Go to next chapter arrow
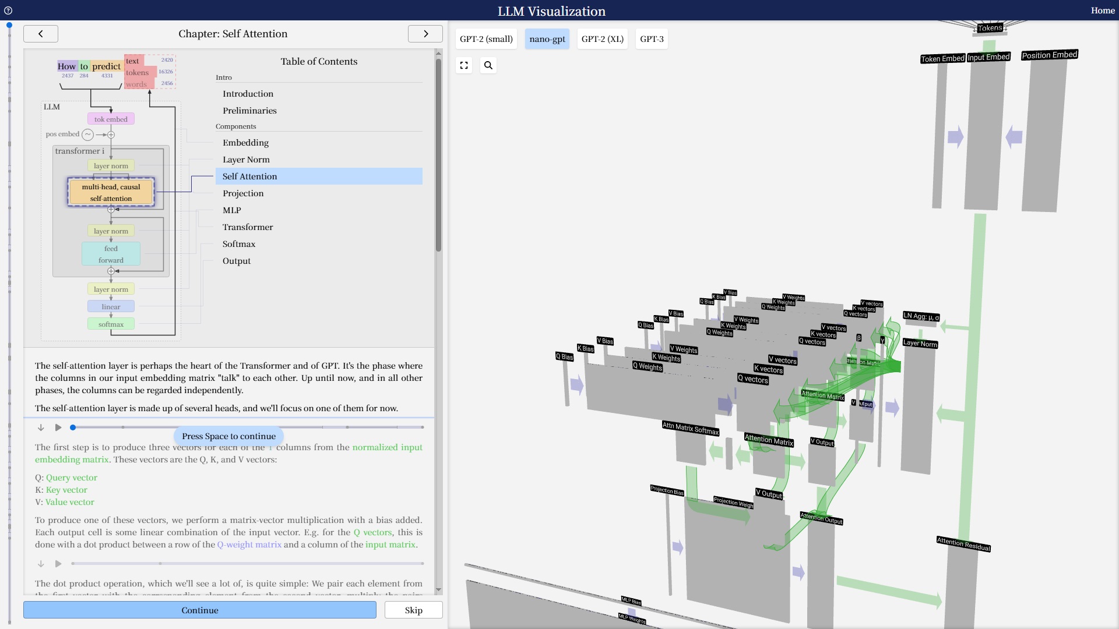The image size is (1119, 629). pos(425,34)
